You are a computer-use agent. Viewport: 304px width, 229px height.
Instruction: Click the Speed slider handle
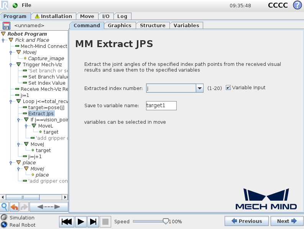pos(166,221)
